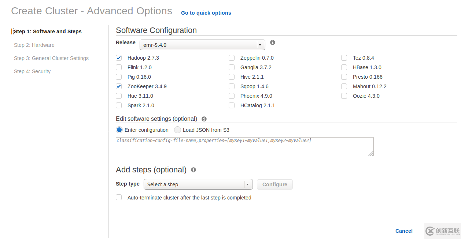Choose the Load JSON from S3 option

(x=177, y=130)
